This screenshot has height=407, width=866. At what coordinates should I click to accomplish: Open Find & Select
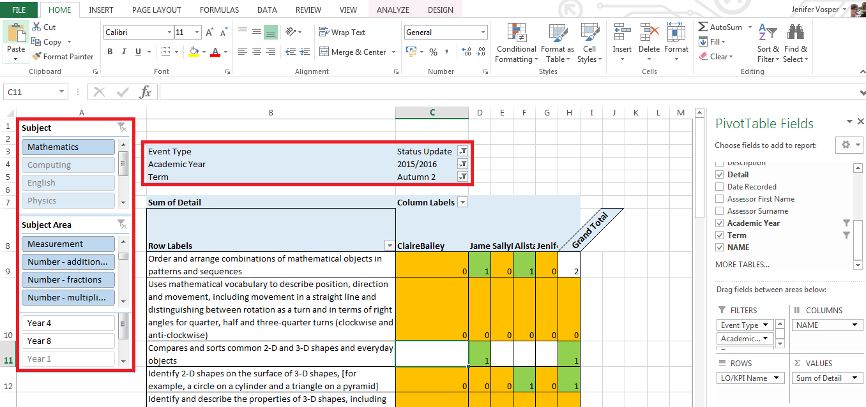click(796, 43)
